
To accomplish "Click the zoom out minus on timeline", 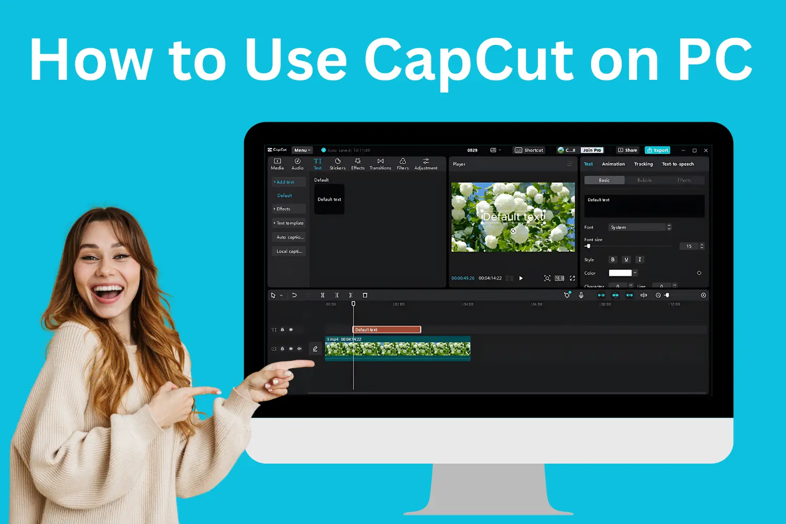I will 658,295.
